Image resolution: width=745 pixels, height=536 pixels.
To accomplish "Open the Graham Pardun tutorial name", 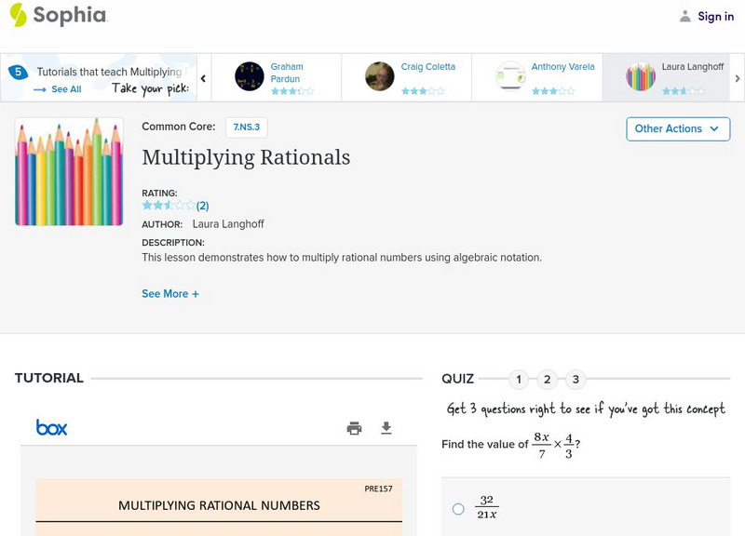I will (287, 73).
